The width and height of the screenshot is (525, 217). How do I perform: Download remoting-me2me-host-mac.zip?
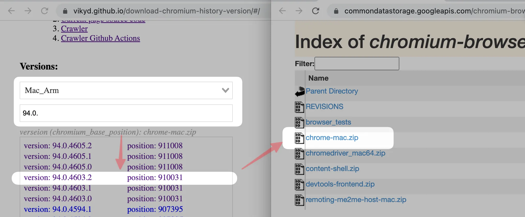coord(356,199)
